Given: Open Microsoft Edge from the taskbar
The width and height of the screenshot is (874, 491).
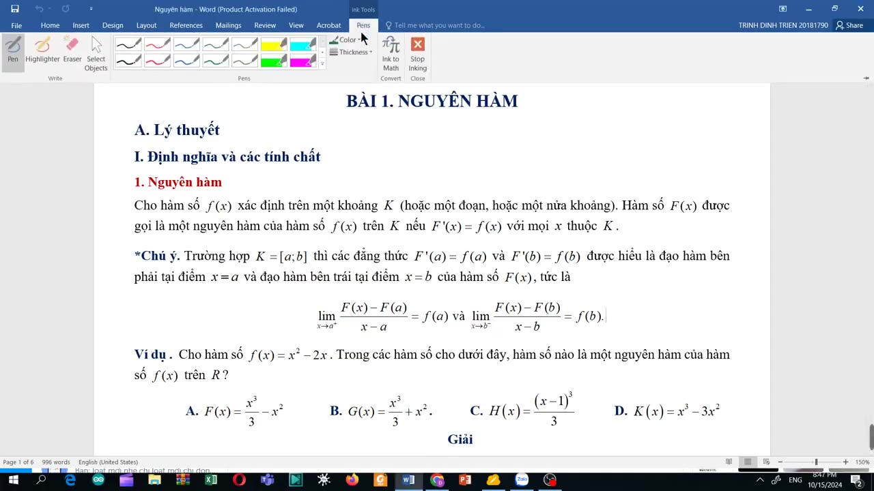Looking at the screenshot, I should pos(70,480).
